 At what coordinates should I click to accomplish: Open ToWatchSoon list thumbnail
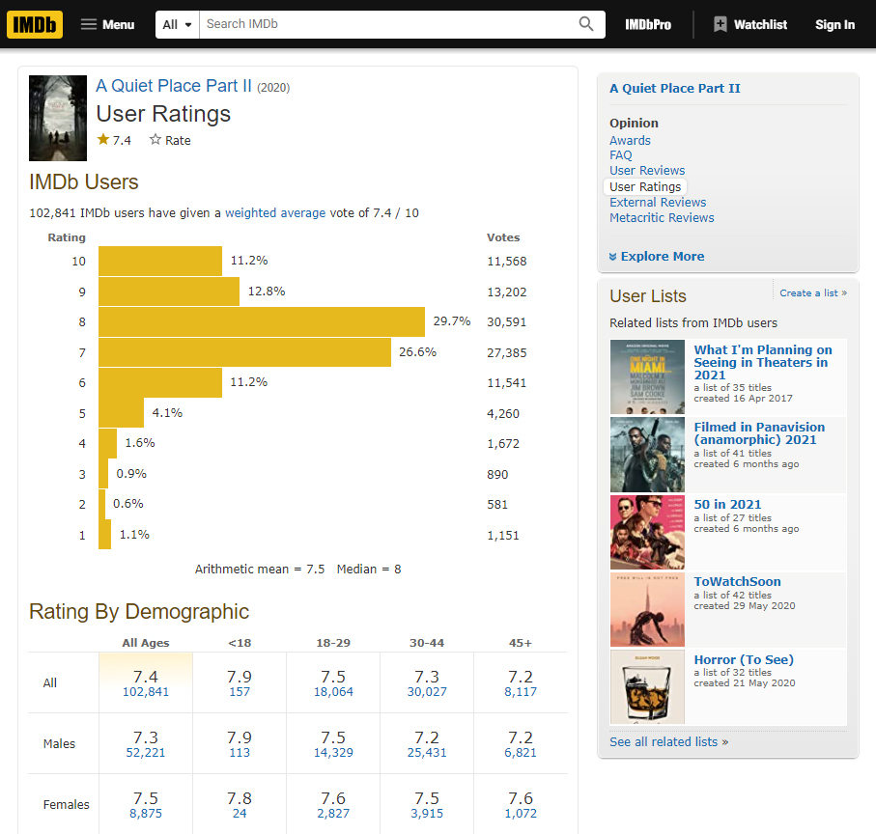click(x=647, y=610)
